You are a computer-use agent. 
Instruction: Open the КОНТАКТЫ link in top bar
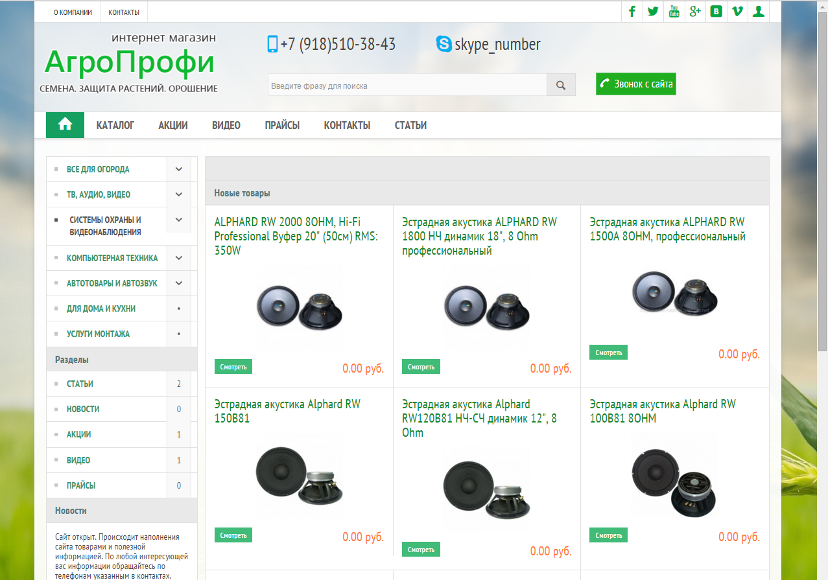pos(124,12)
